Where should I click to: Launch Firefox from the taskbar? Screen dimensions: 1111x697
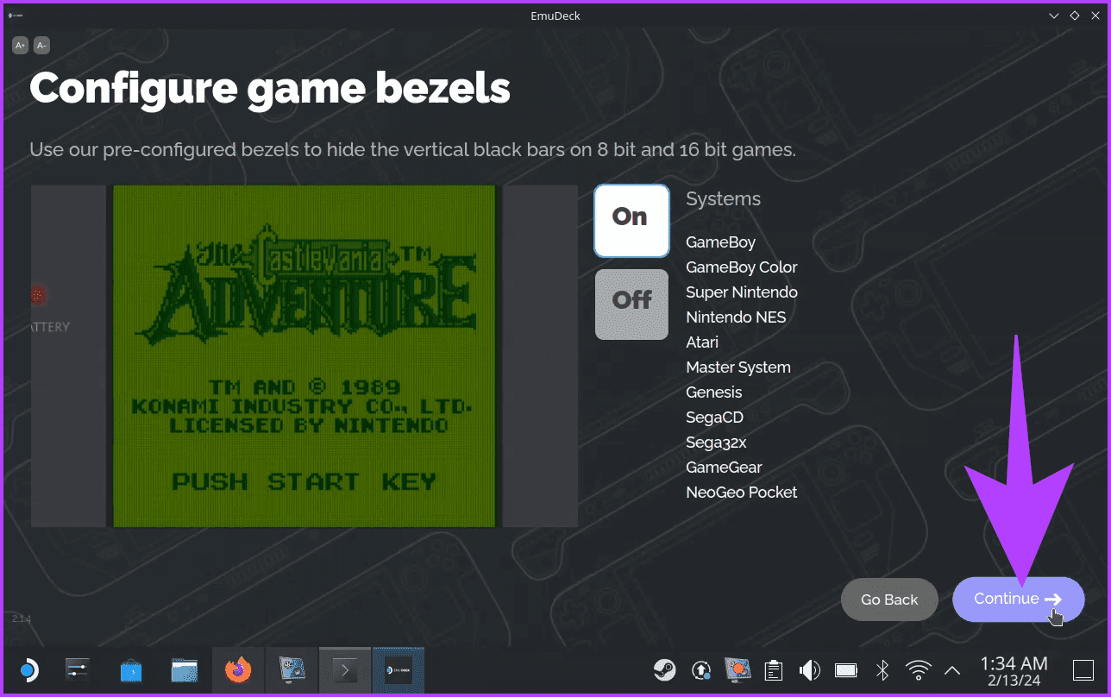pos(238,670)
